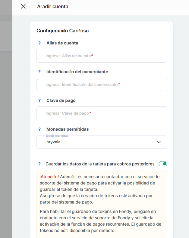The image size is (189, 238).
Task: Click the Fondy token activation paragraph
Action: (100, 221)
